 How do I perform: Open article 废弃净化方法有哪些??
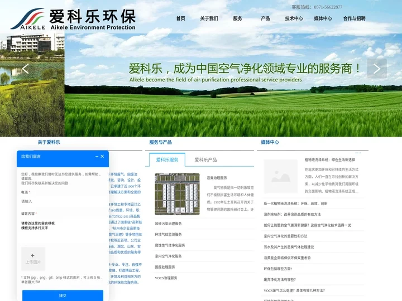click(x=280, y=279)
